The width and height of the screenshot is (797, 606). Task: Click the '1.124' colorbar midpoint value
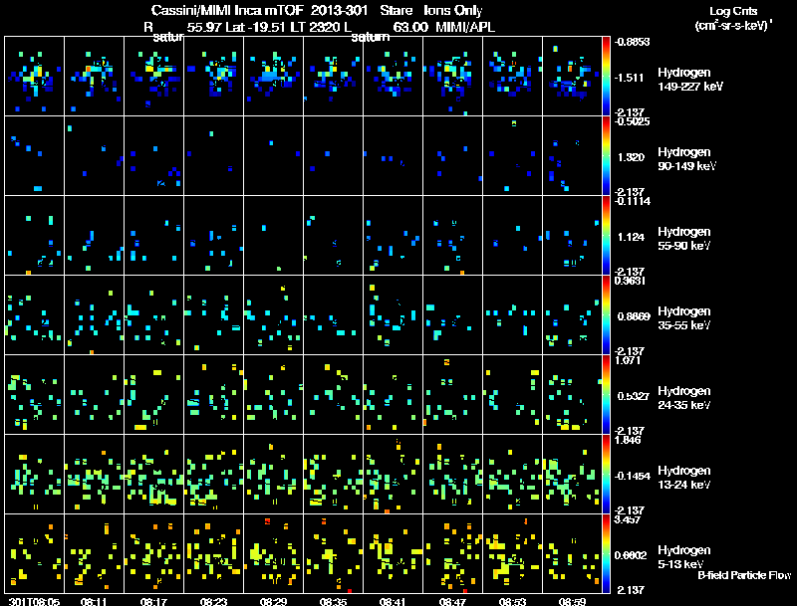click(631, 237)
